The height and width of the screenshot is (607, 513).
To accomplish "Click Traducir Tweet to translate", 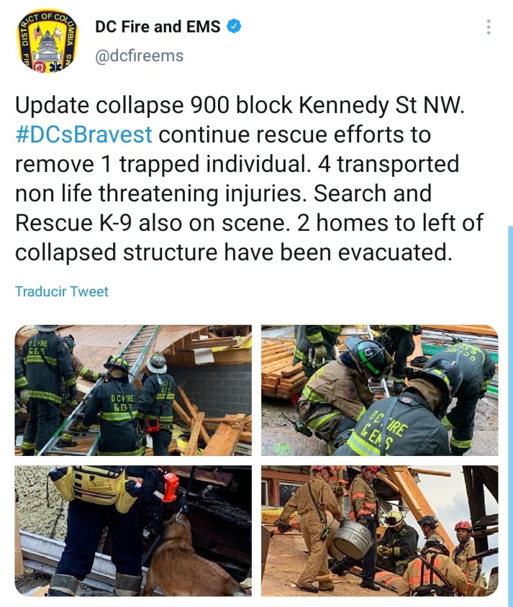I will point(62,292).
